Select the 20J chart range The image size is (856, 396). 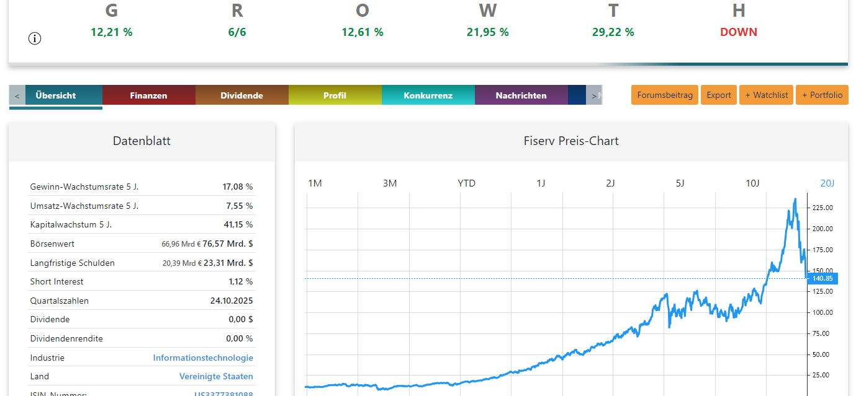(x=827, y=183)
